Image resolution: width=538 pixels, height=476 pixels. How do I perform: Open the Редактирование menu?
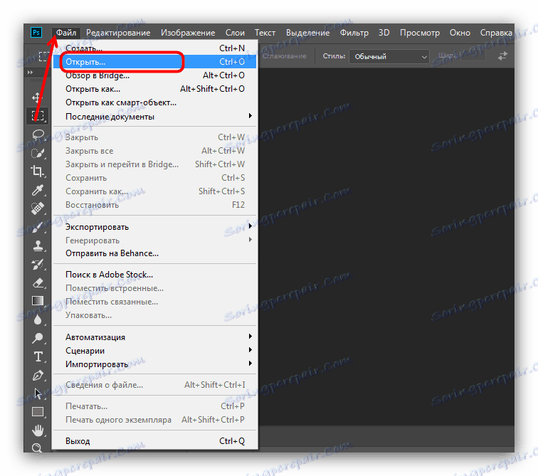click(118, 33)
